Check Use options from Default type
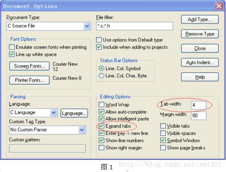 99,40
